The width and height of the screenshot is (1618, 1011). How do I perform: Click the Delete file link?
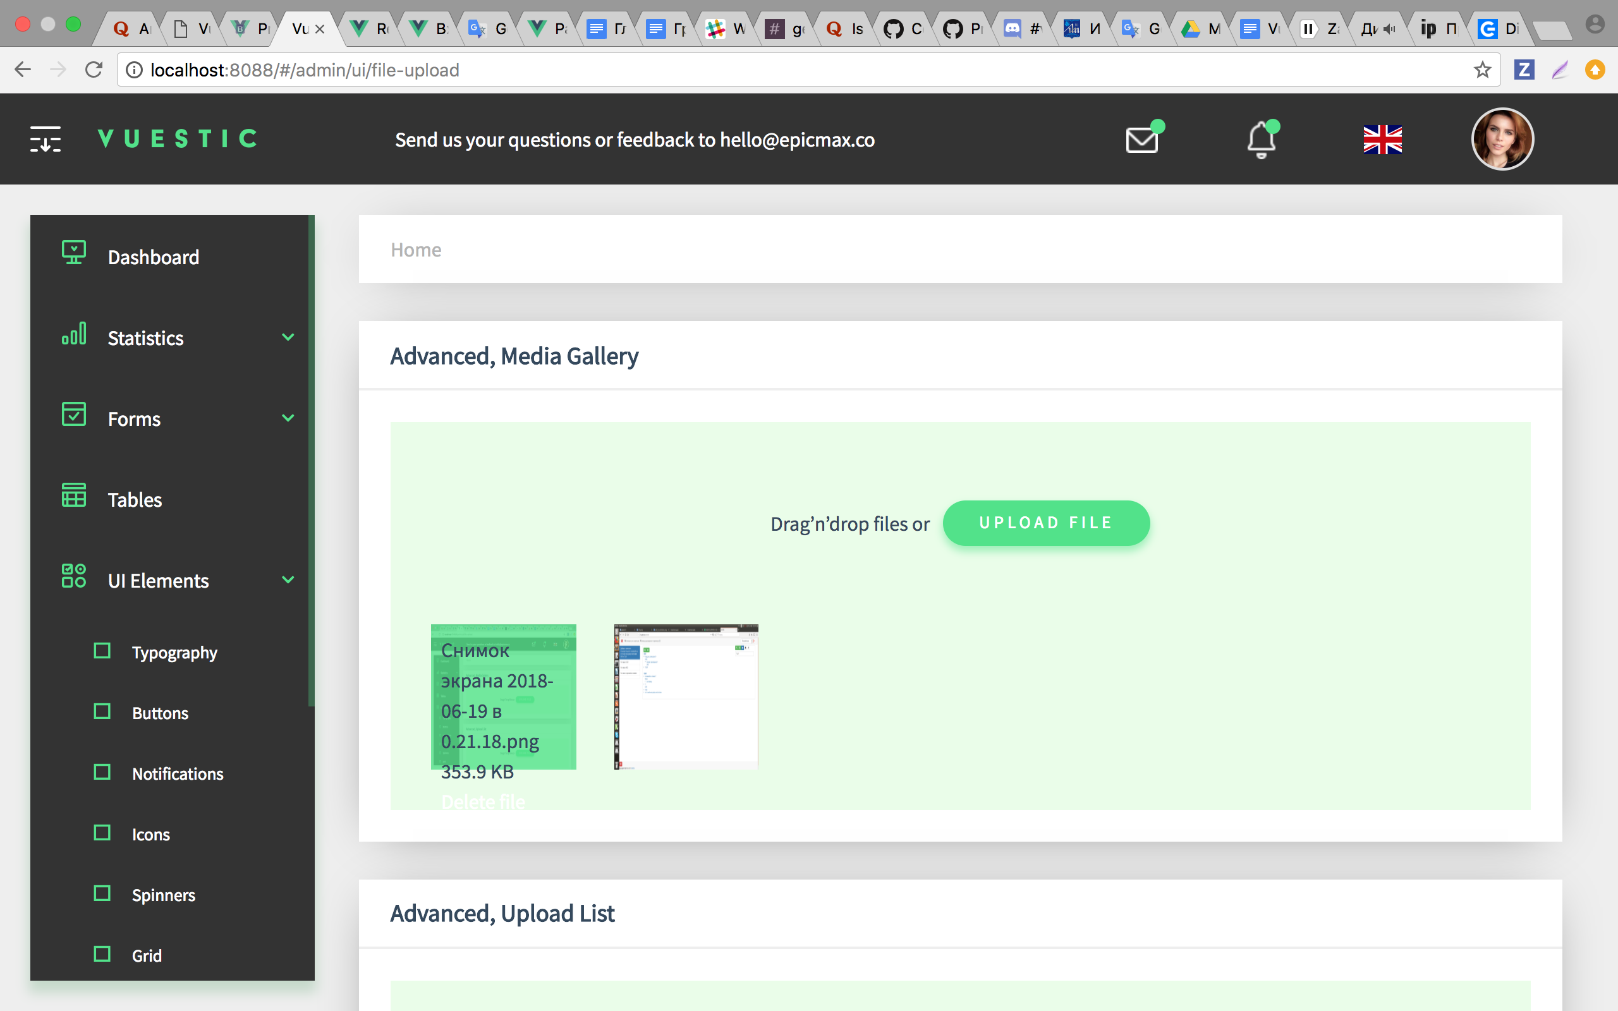[x=483, y=801]
